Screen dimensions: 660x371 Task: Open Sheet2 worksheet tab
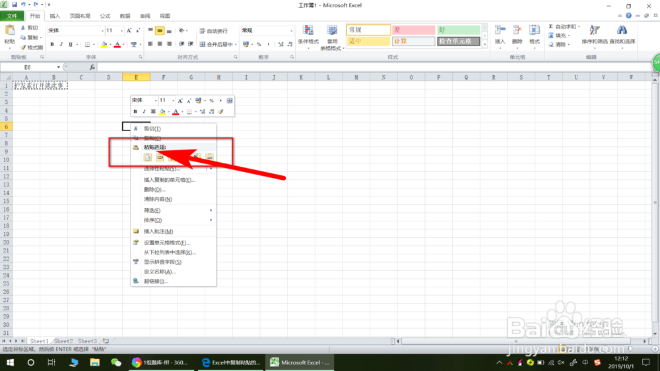(63, 341)
